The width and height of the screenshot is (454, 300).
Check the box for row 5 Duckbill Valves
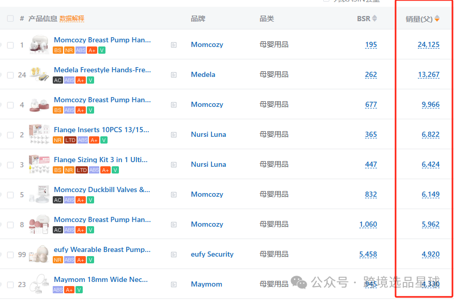[x=10, y=195]
